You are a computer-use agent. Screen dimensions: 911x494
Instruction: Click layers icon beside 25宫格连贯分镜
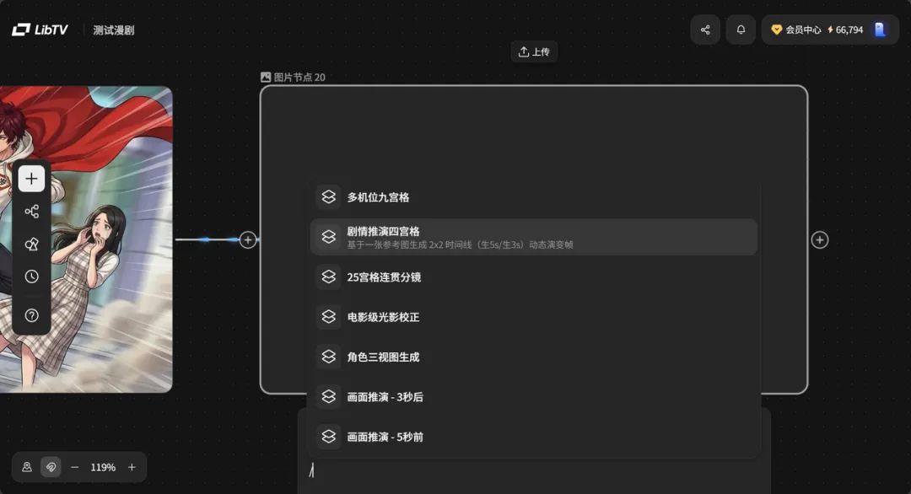(x=328, y=277)
